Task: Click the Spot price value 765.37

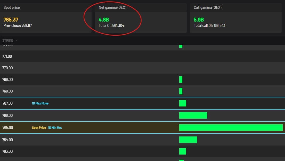Action: point(11,20)
